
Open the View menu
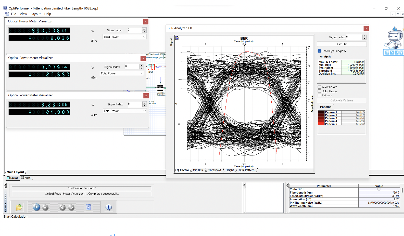pos(23,14)
